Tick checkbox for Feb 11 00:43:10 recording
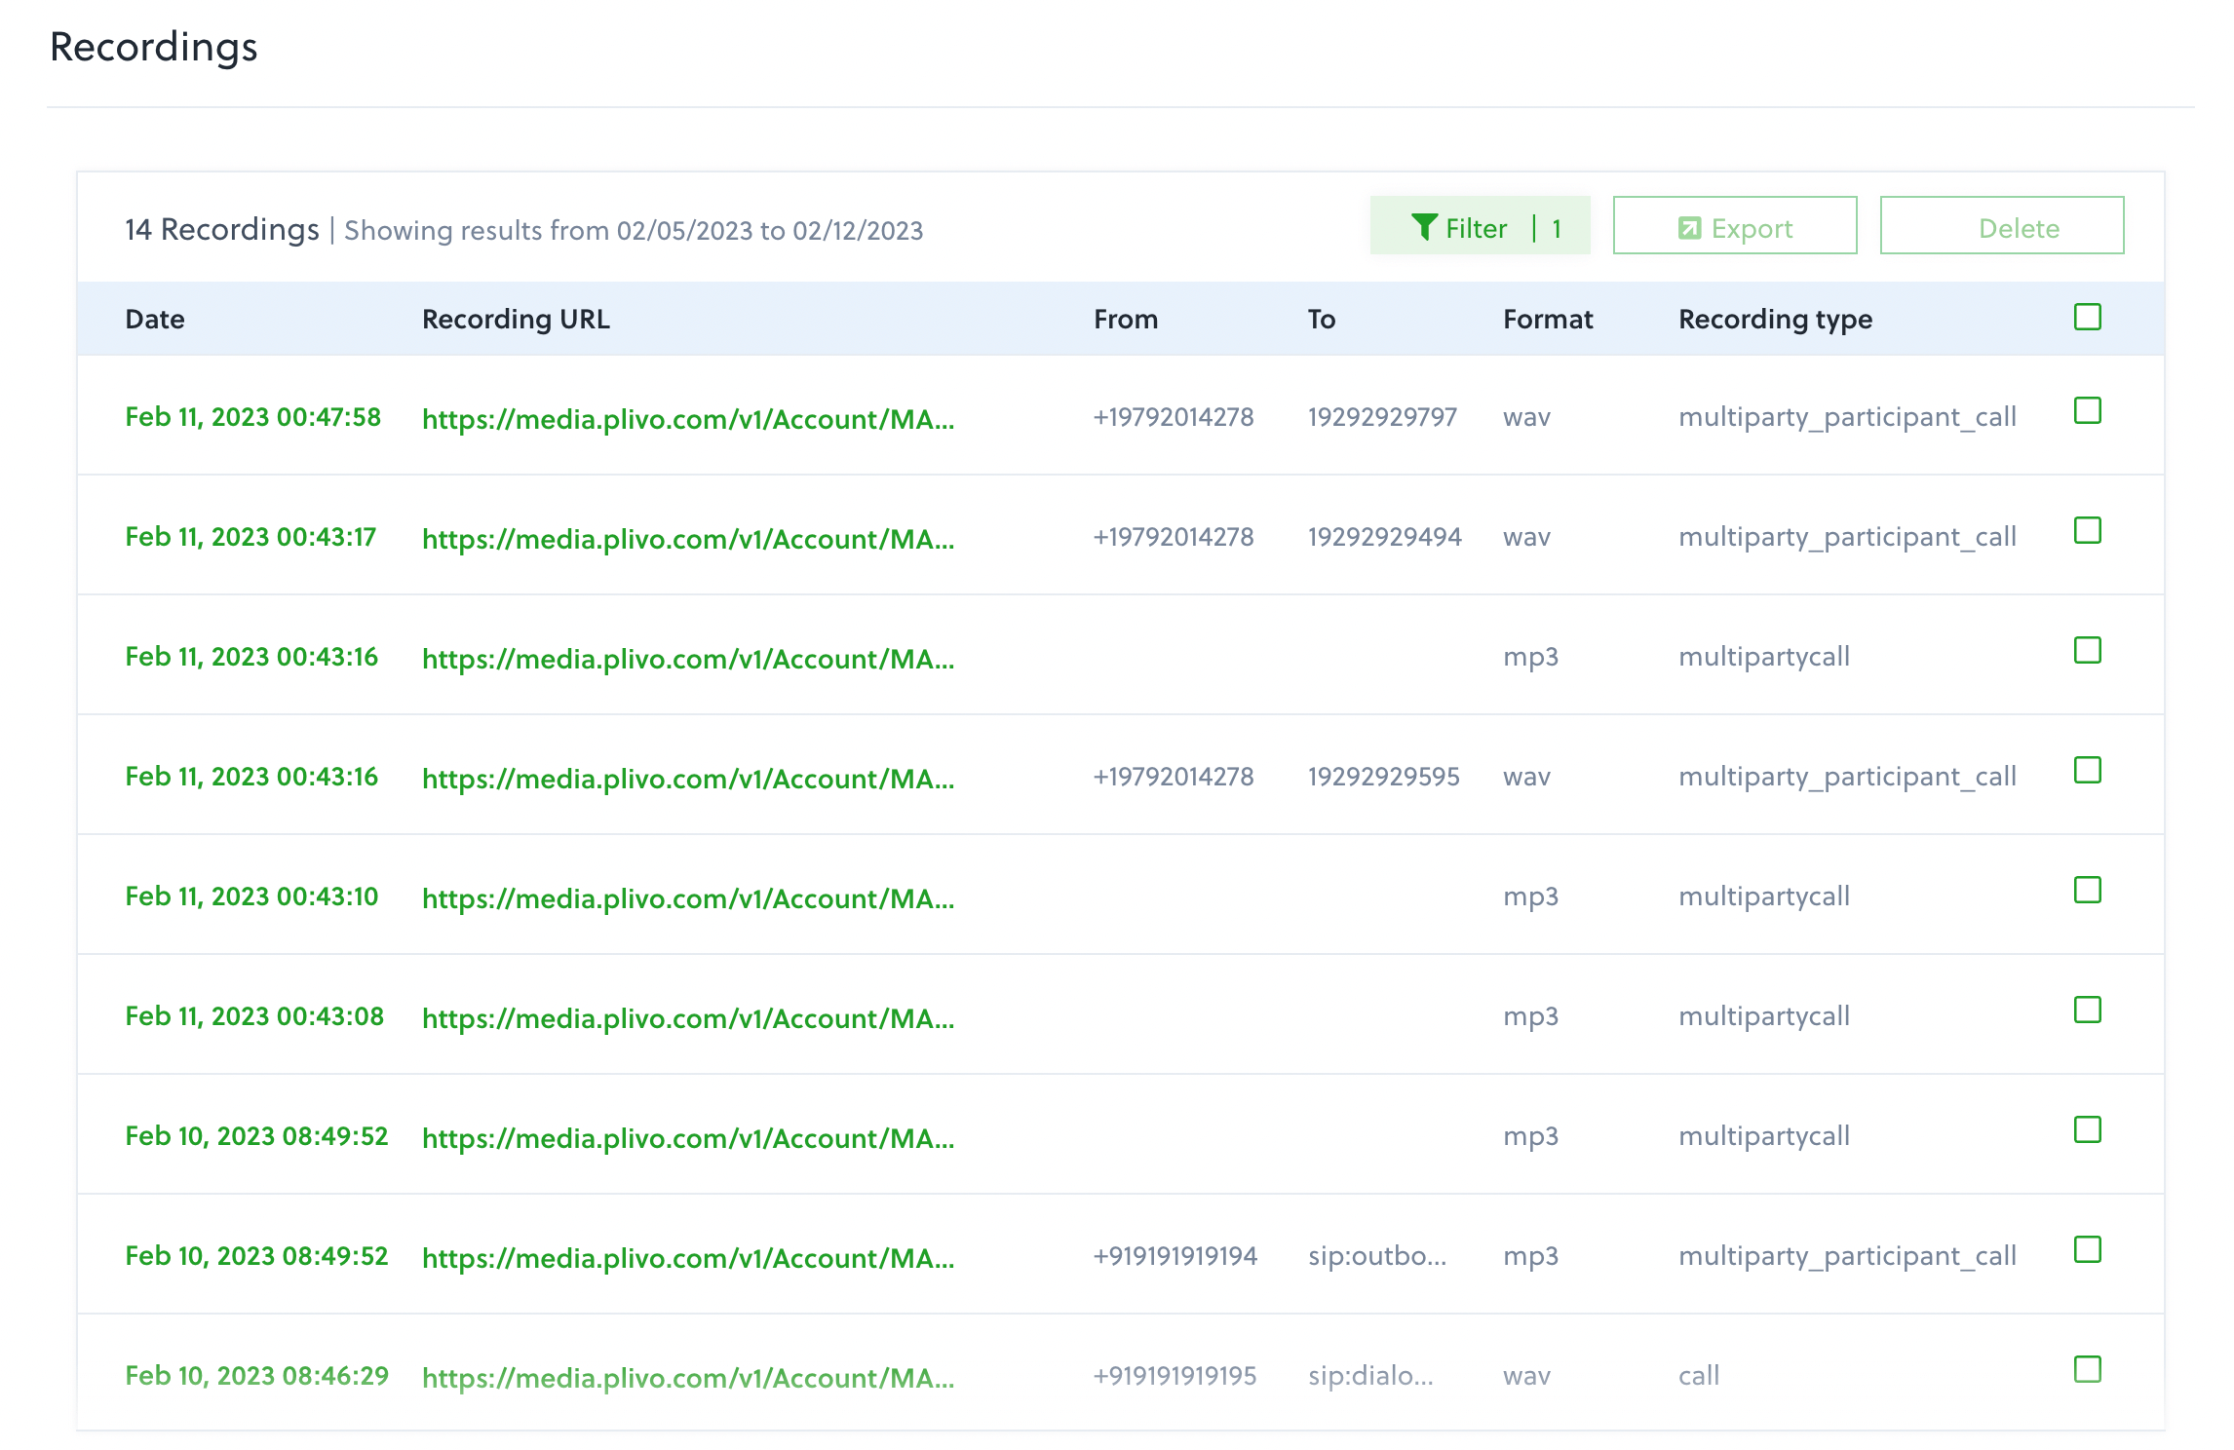This screenshot has height=1450, width=2234. coord(2087,890)
